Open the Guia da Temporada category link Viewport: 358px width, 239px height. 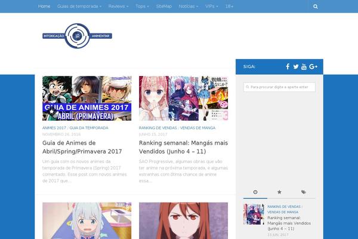pos(89,128)
